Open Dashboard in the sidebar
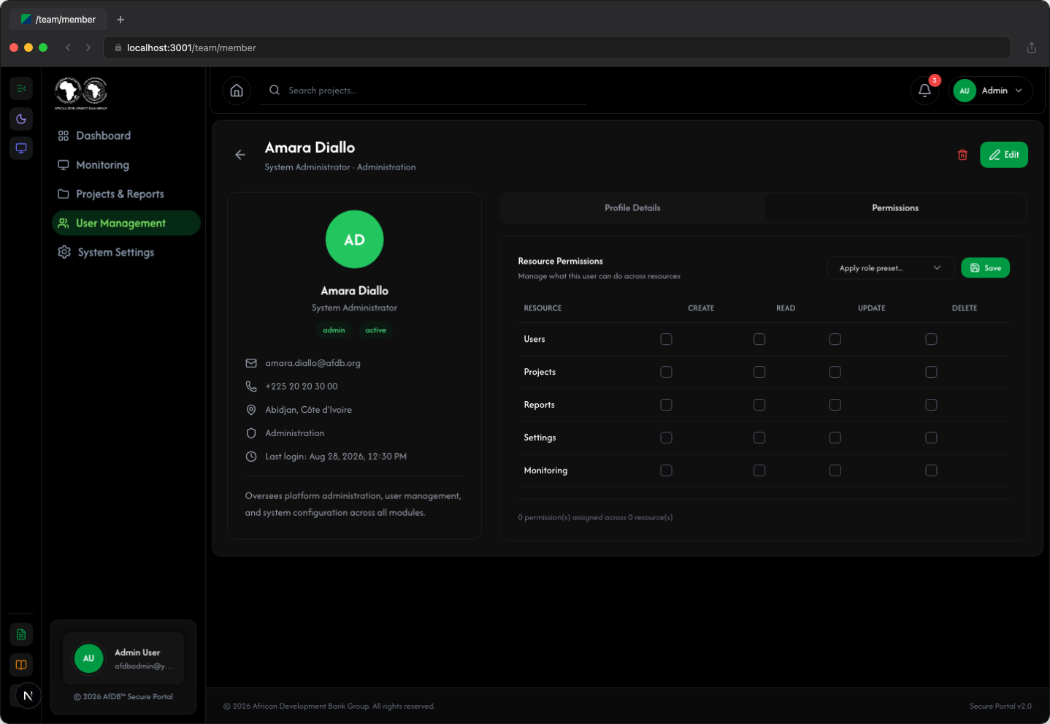This screenshot has width=1050, height=724. click(126, 136)
